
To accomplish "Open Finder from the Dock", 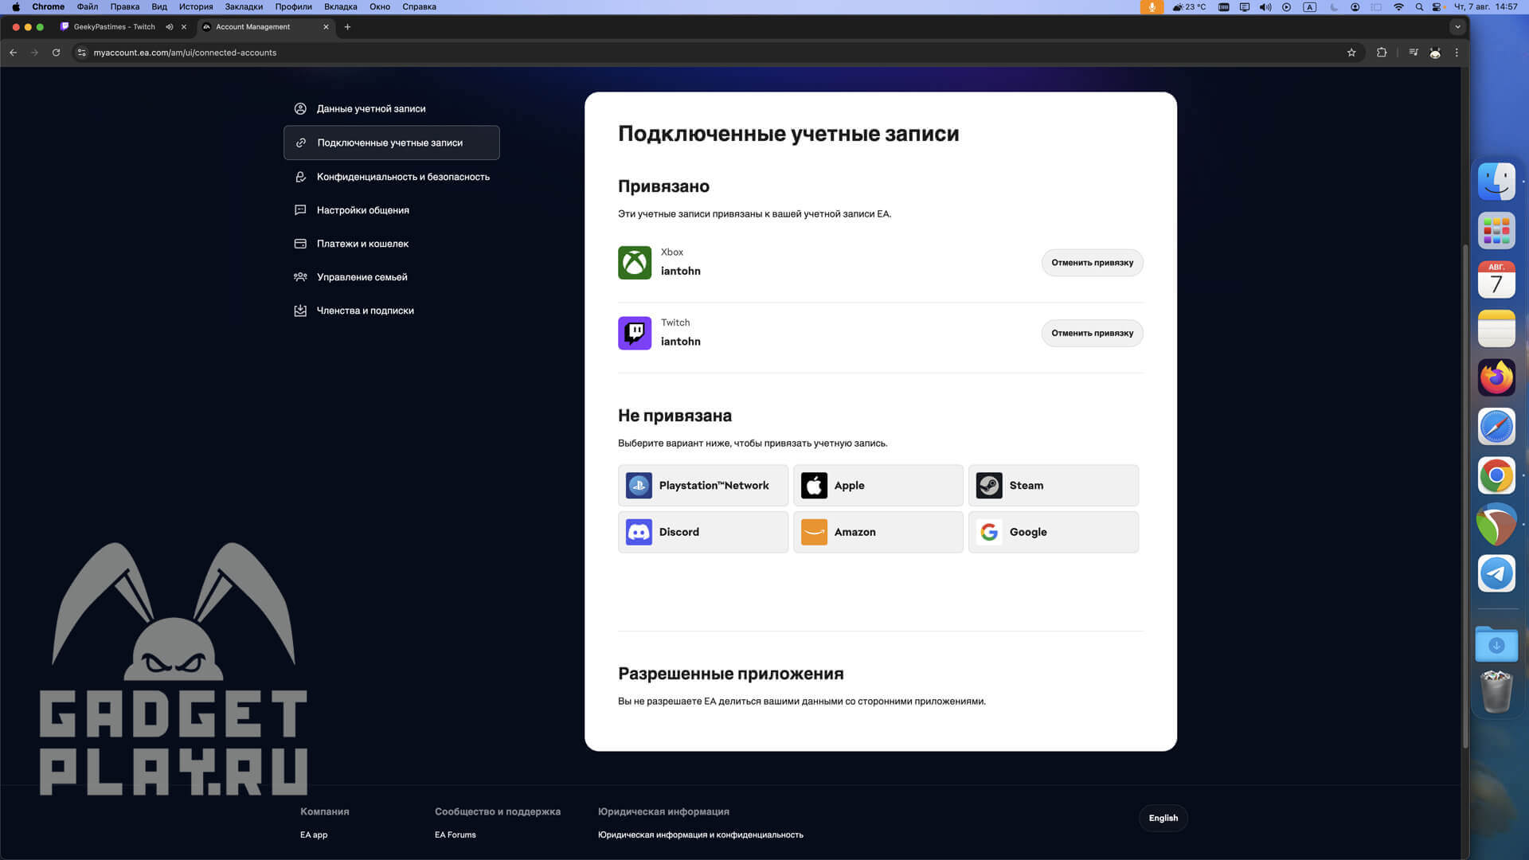I will click(1496, 182).
